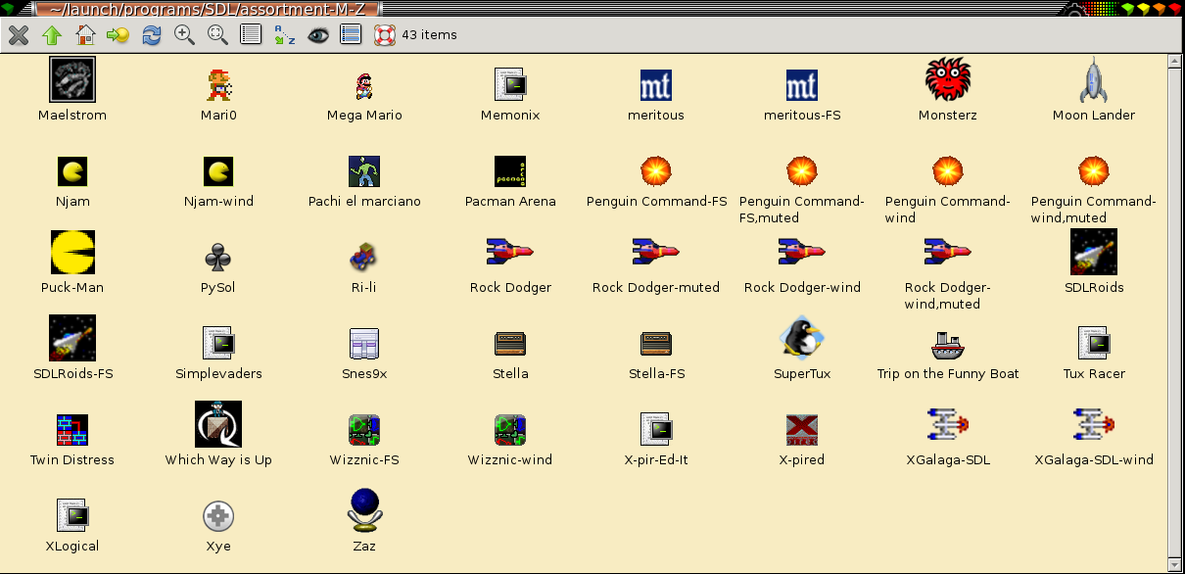Click the red Monsterz icon
This screenshot has height=574, width=1185.
tap(948, 79)
